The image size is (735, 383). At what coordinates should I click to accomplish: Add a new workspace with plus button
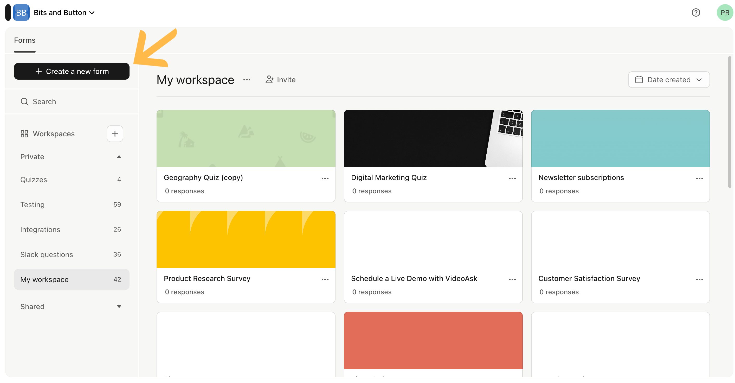pos(115,134)
